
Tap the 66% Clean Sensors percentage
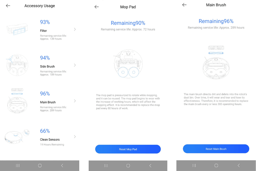point(45,131)
